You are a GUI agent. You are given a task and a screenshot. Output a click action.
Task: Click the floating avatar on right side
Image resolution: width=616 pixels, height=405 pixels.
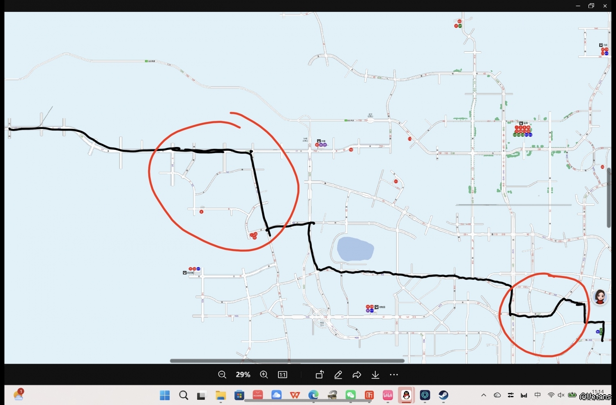click(600, 297)
